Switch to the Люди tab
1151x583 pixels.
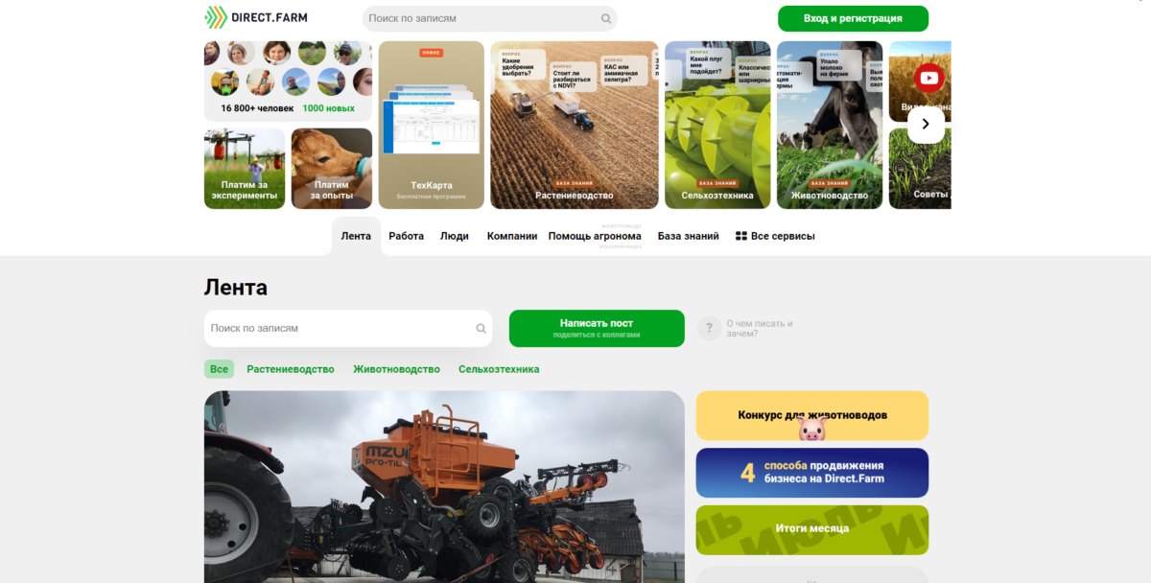tap(454, 236)
